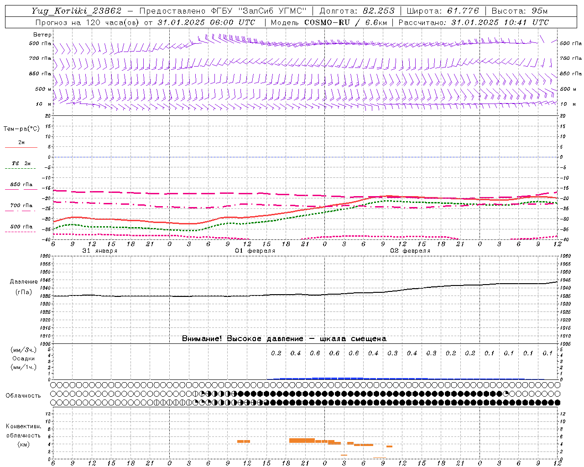Click the Облачность cloudiness label

click(23, 395)
